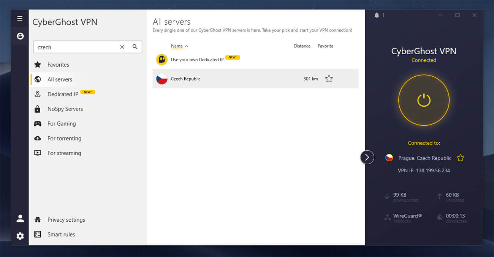The image size is (494, 257).
Task: Open the notifications bell icon
Action: 377,15
